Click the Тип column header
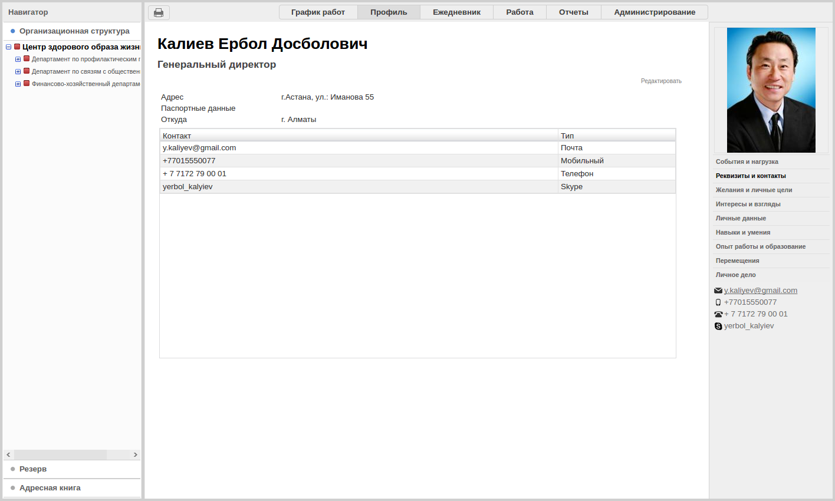 click(x=617, y=136)
